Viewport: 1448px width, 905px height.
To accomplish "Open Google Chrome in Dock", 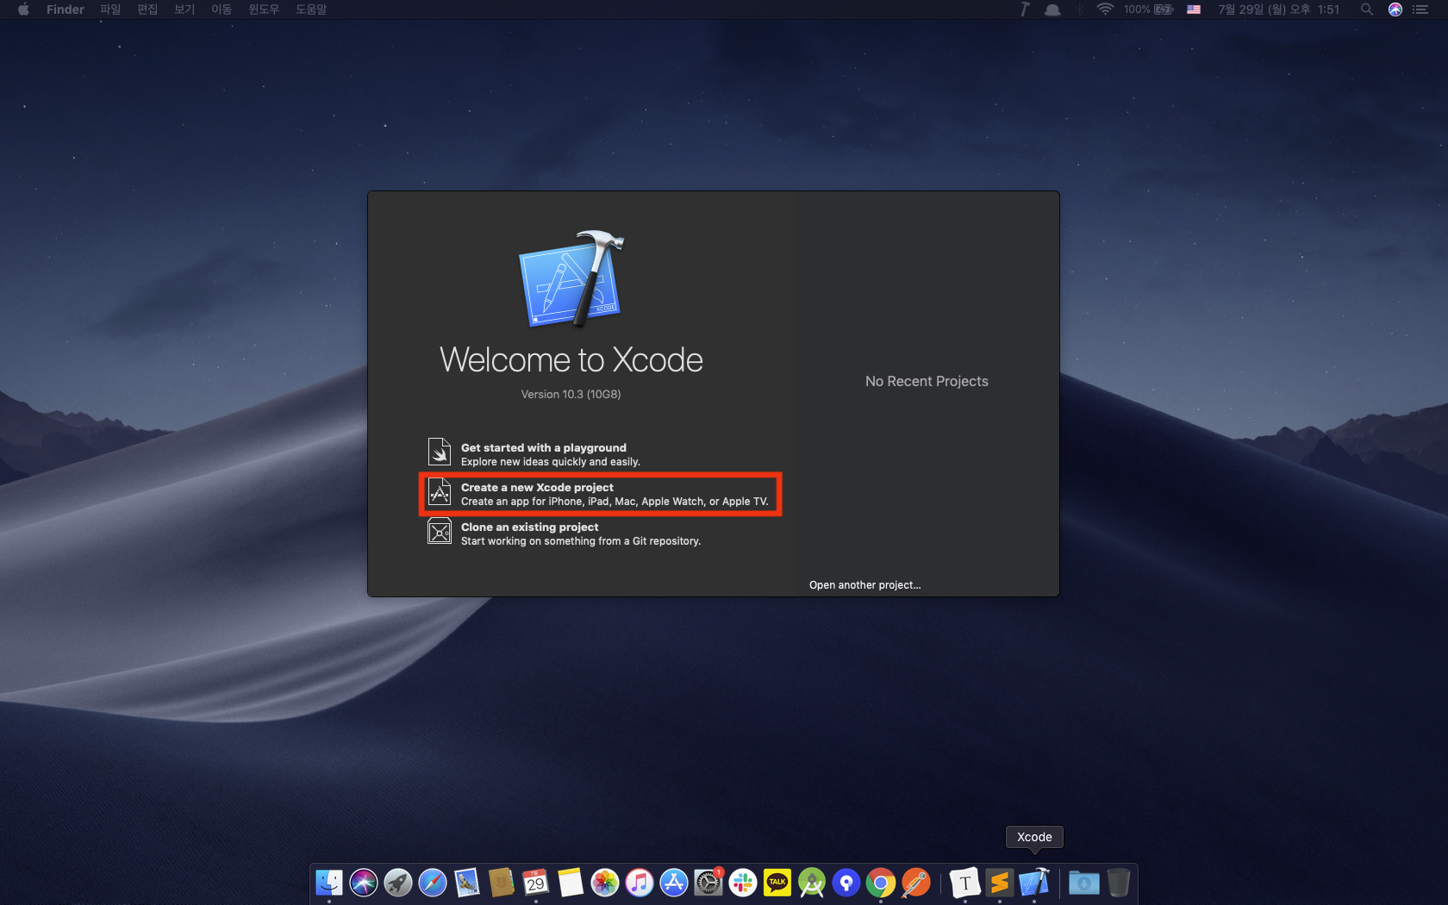I will tap(881, 883).
